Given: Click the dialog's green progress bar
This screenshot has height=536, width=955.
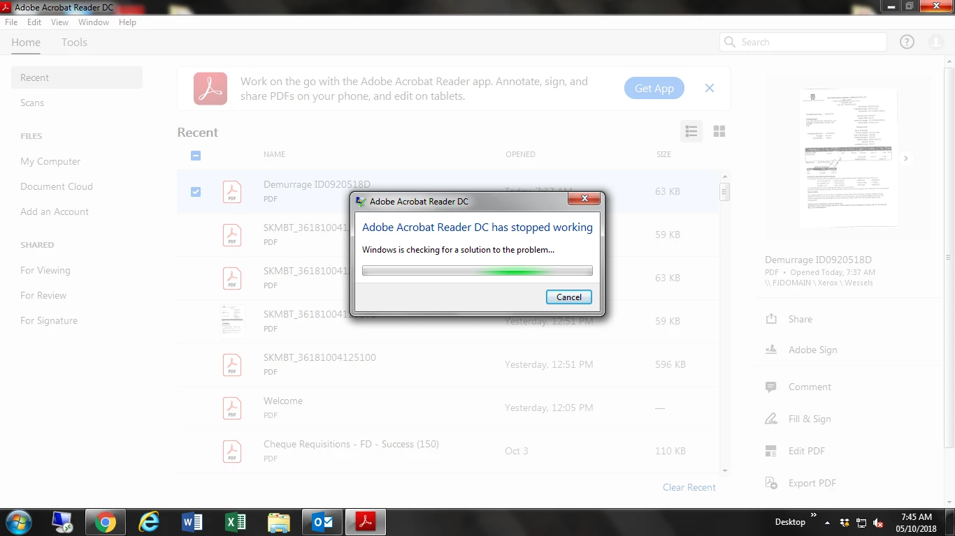Looking at the screenshot, I should [477, 271].
